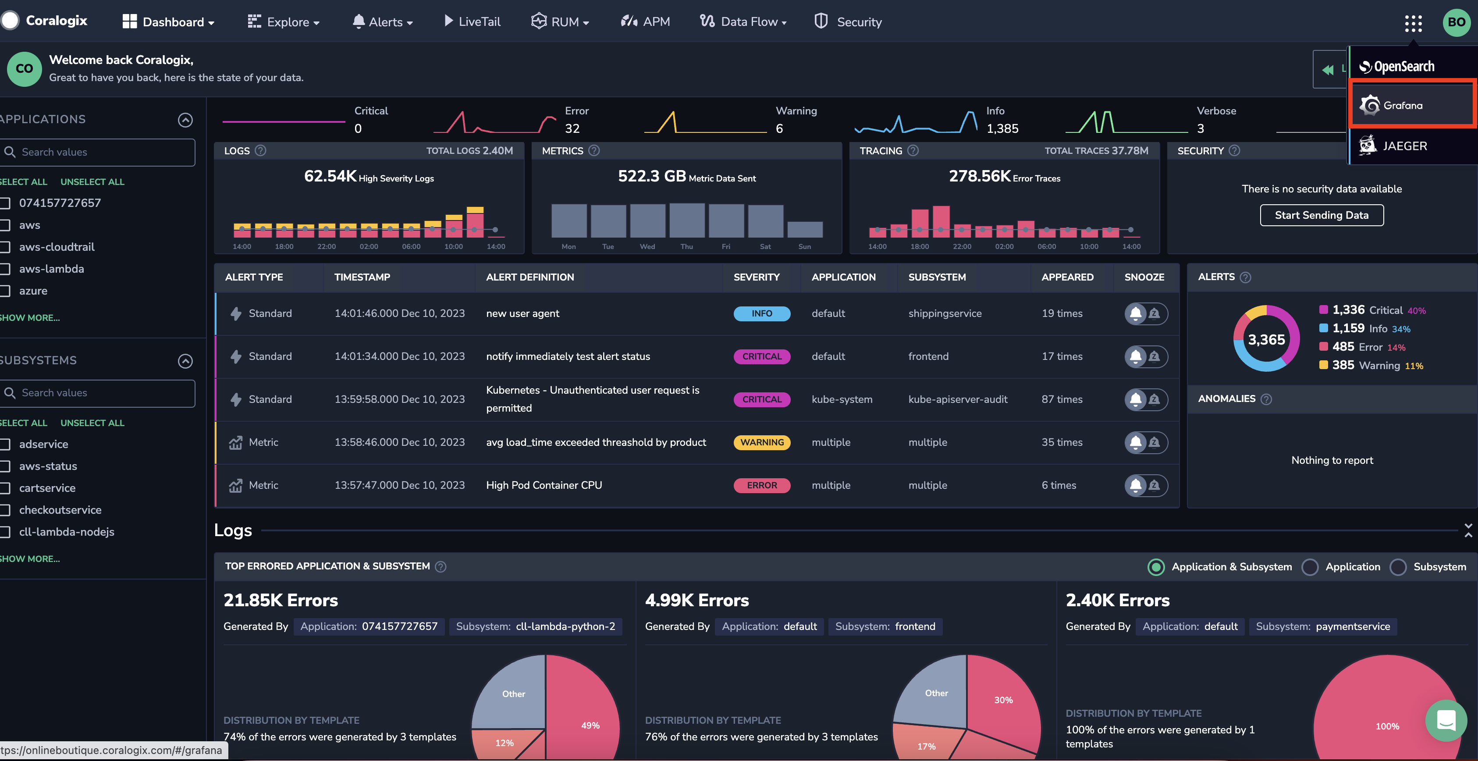Focus the Subsystems search values field

[98, 393]
